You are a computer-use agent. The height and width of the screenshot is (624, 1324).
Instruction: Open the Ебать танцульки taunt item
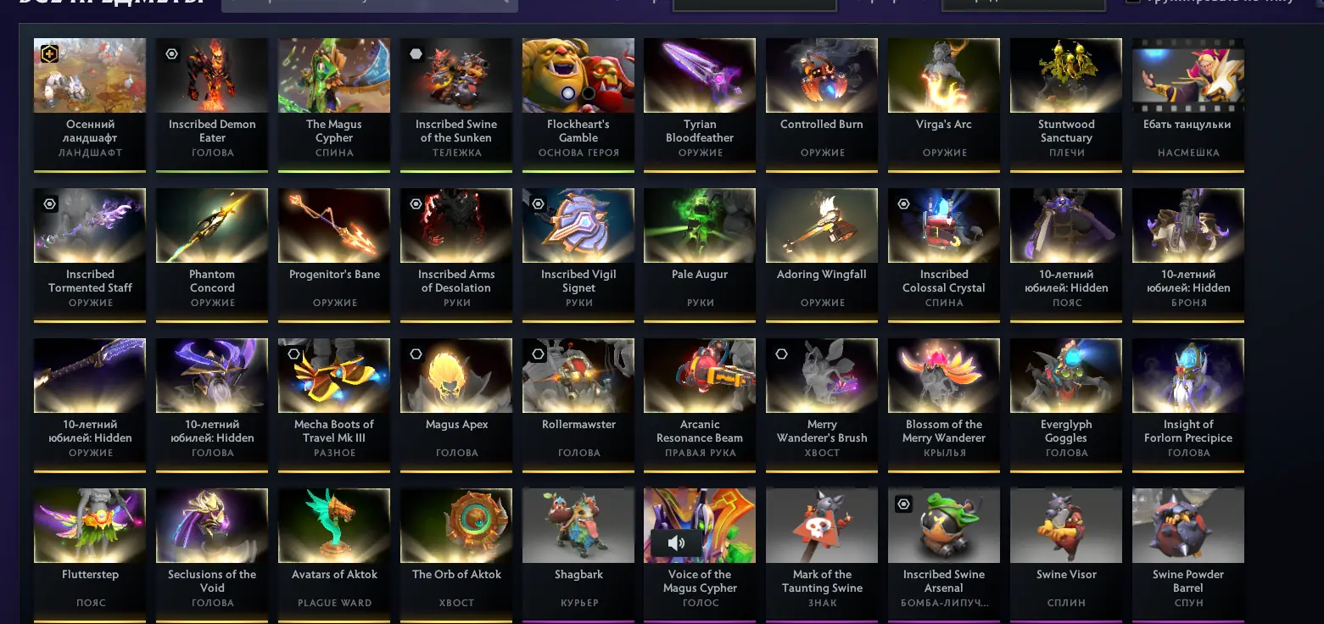1188,105
